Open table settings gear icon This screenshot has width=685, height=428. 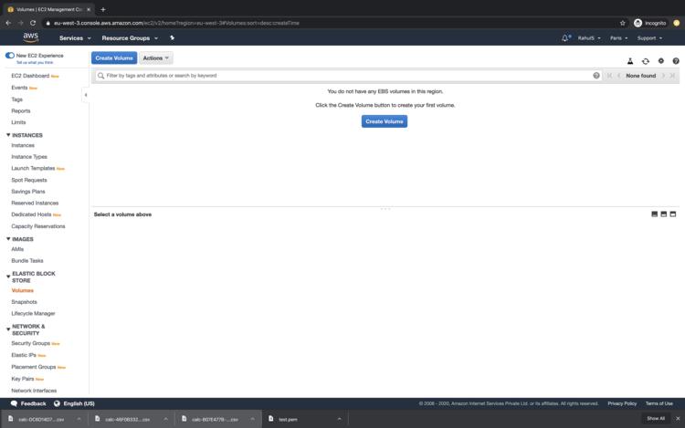click(660, 60)
